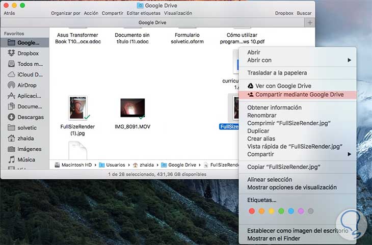Apply the purple tag color
Viewport: 372px width, 245px height.
click(301, 211)
